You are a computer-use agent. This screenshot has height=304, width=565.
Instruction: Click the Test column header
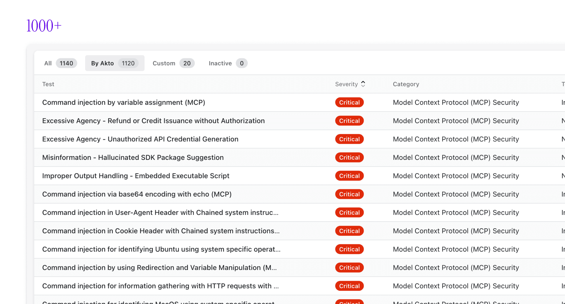point(48,84)
